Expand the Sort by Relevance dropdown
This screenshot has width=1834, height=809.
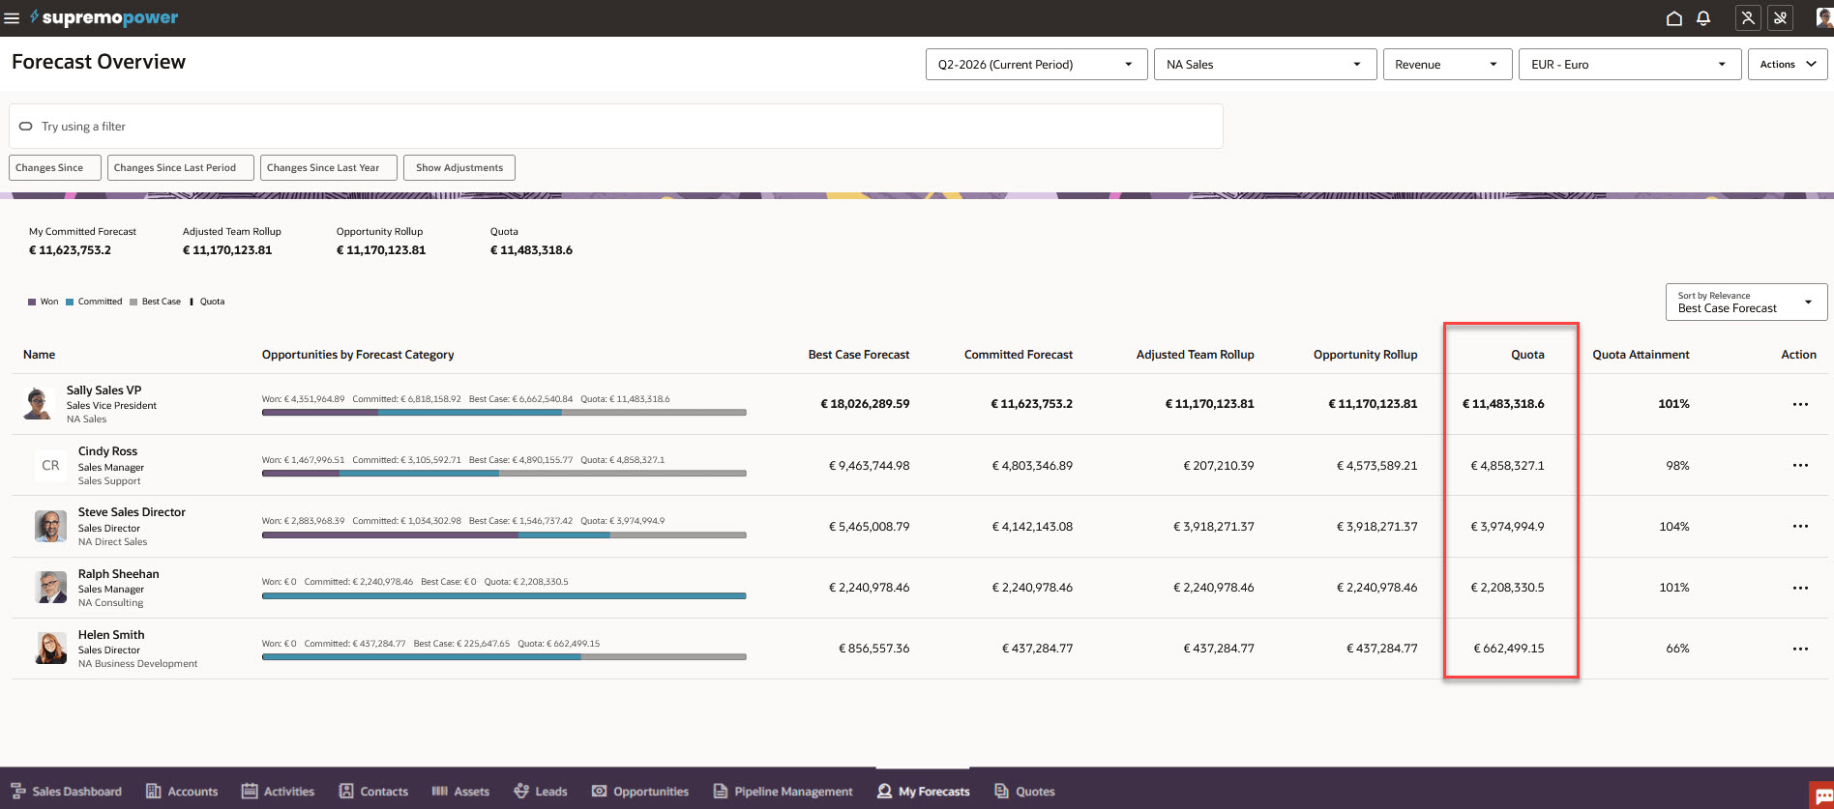coord(1746,302)
